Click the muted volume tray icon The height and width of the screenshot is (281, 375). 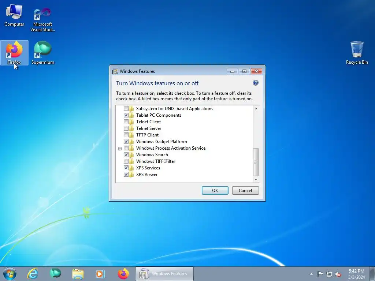click(338, 274)
